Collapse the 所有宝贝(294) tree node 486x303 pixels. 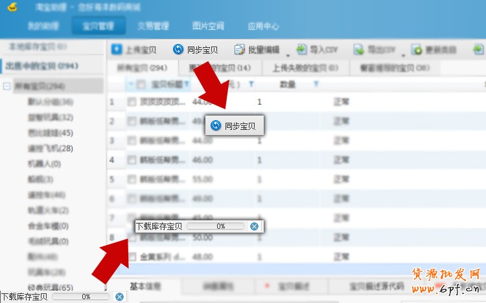click(x=6, y=86)
